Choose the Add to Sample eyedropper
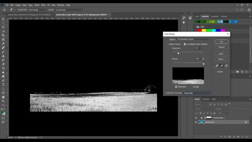 tap(221, 66)
